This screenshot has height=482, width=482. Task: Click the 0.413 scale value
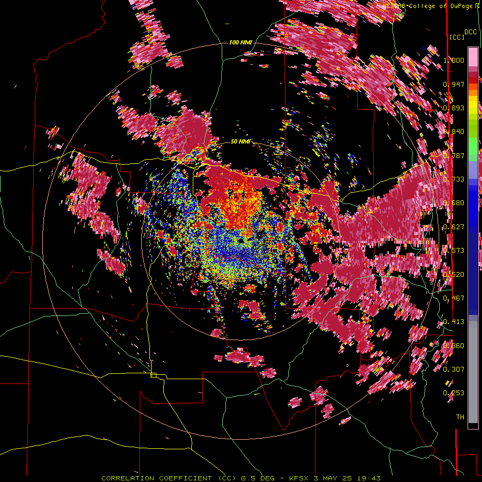(454, 322)
